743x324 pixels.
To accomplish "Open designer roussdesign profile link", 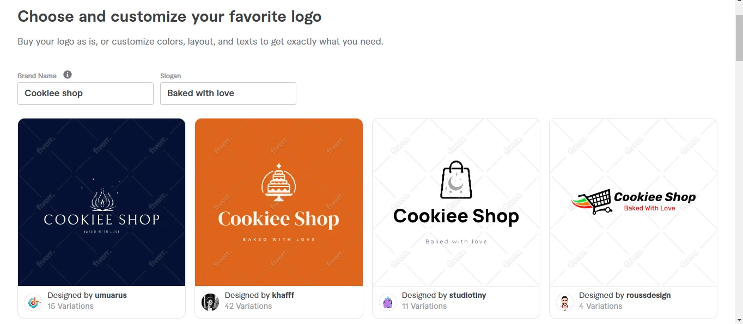I will pos(648,295).
